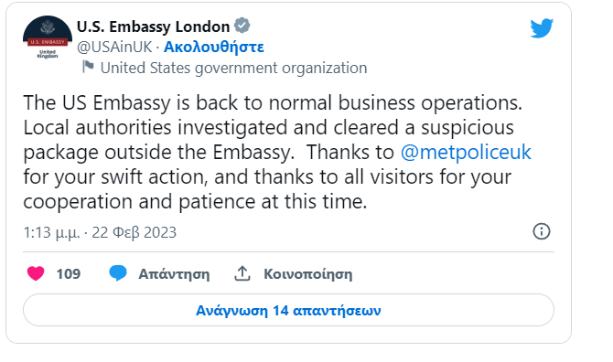
Task: Open the @metpoliceuk mention link
Action: point(466,153)
